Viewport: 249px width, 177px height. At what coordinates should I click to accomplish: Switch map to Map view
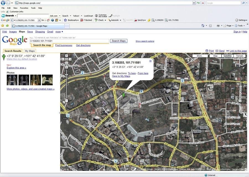tap(215, 56)
